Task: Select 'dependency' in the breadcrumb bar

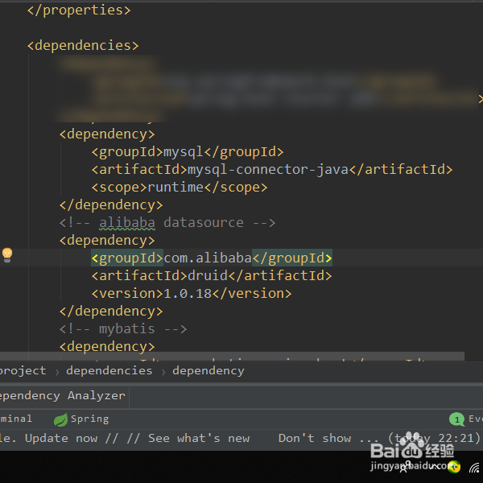Action: (x=208, y=370)
